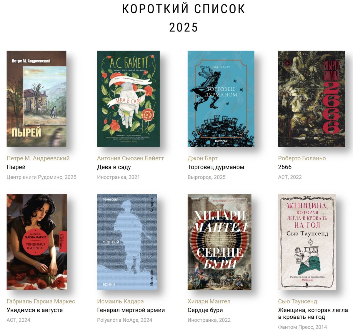This screenshot has height=334, width=353.
Task: Open the Увидимся в августе cover thumbnail
Action: pyautogui.click(x=37, y=242)
